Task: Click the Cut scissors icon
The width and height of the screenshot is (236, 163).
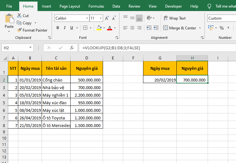Action: pyautogui.click(x=19, y=15)
